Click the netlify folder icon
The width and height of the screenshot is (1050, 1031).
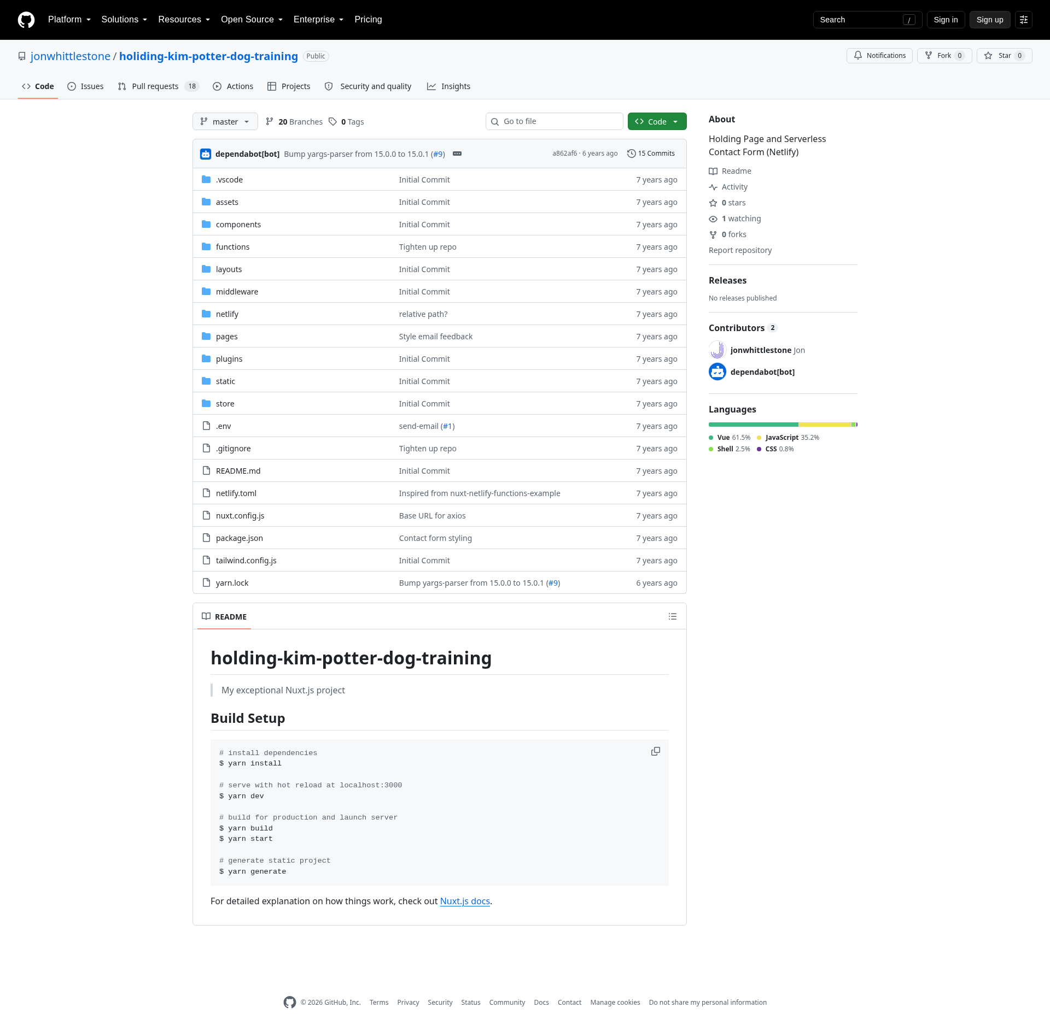(206, 314)
